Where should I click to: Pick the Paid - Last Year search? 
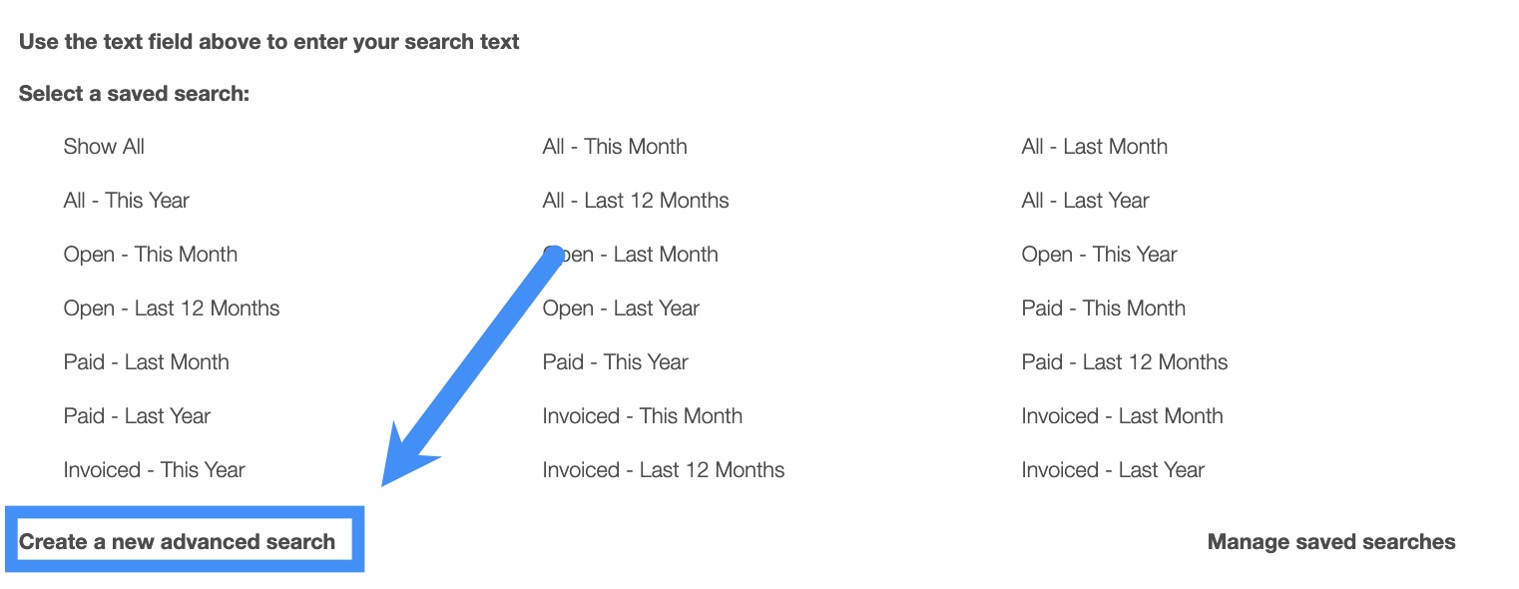tap(137, 416)
